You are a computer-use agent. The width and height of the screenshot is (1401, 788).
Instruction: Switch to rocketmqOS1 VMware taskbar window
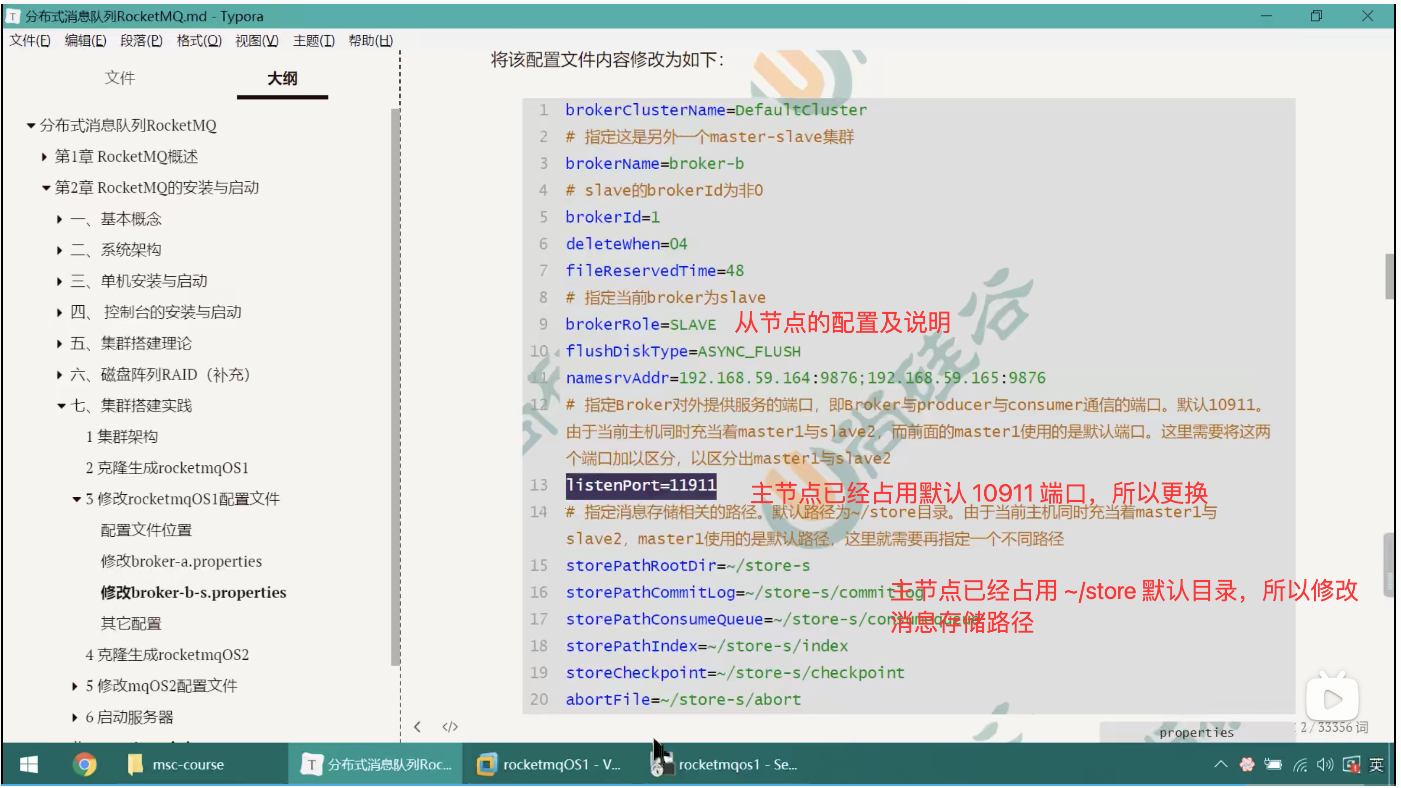[x=549, y=764]
